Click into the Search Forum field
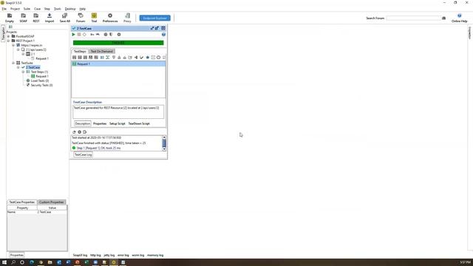Screen dimensions: 473x266 (413, 18)
